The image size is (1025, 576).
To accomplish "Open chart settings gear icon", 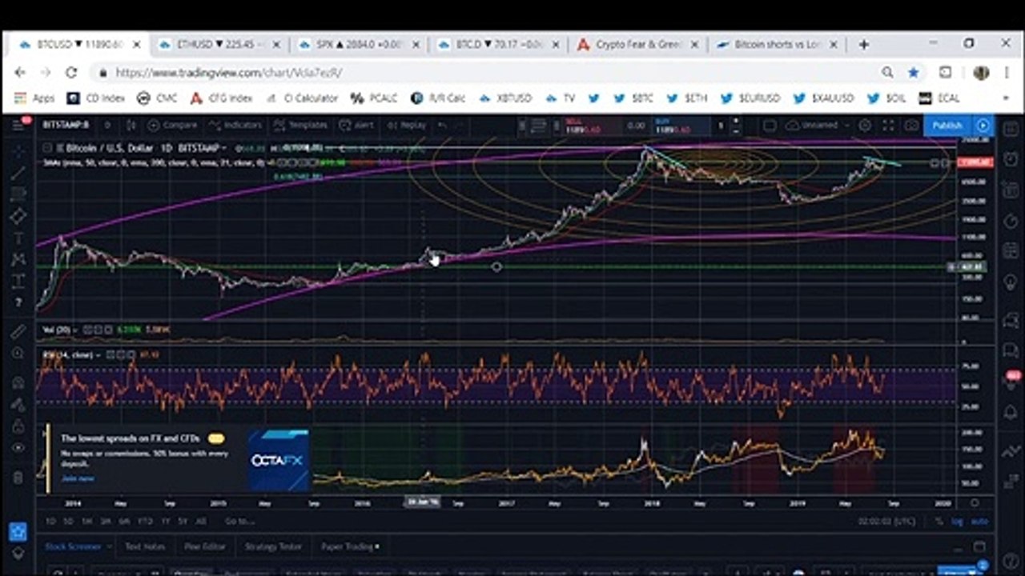I will click(865, 126).
